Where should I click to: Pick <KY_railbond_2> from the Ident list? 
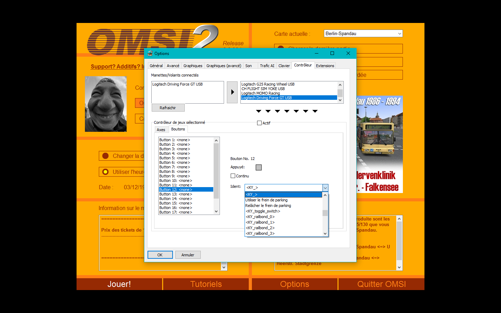click(x=284, y=228)
